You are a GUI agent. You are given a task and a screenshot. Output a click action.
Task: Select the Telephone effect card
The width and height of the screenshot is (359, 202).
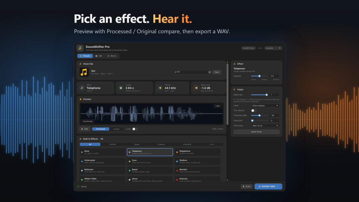150,152
